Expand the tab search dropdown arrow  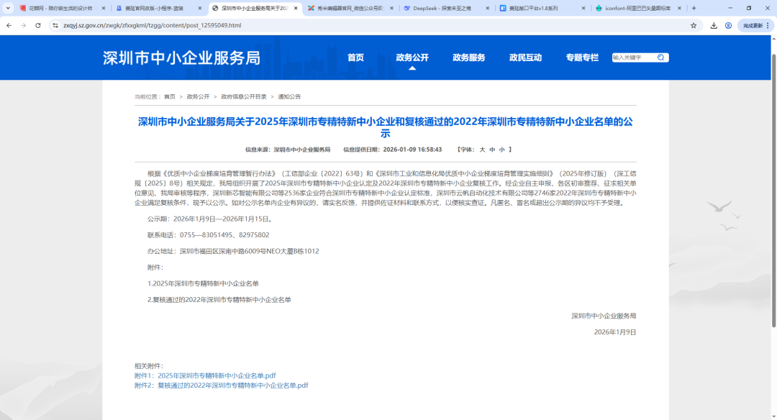[8, 8]
